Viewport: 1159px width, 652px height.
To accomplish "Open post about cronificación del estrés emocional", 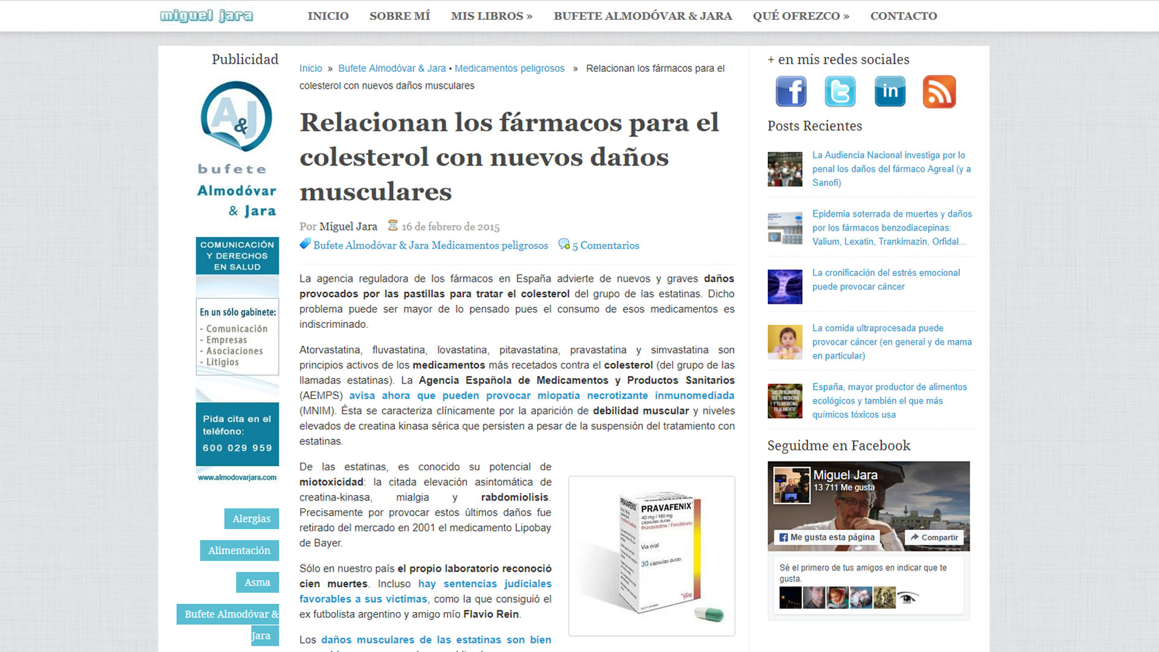I will (886, 280).
